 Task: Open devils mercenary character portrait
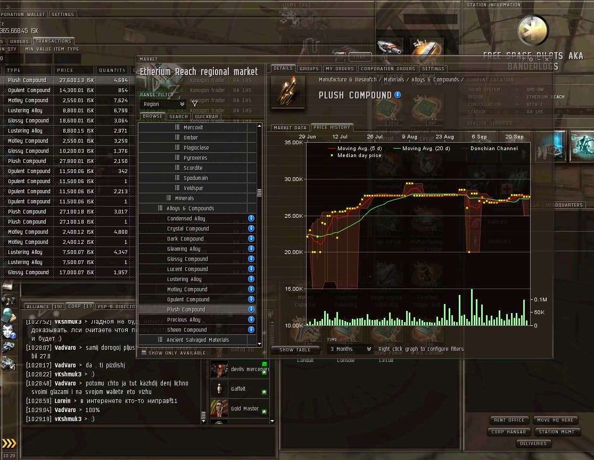(219, 369)
